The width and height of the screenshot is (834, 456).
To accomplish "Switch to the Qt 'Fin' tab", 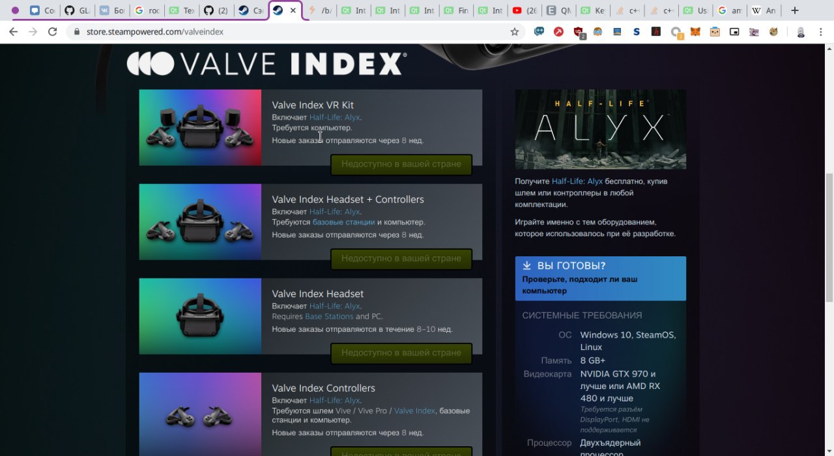I will click(x=455, y=10).
